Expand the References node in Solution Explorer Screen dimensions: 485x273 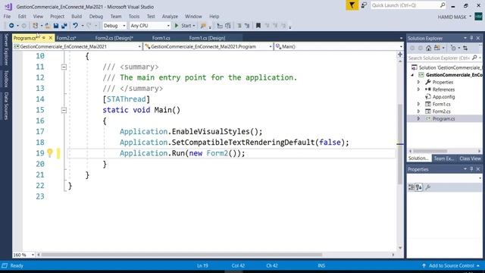click(x=418, y=89)
